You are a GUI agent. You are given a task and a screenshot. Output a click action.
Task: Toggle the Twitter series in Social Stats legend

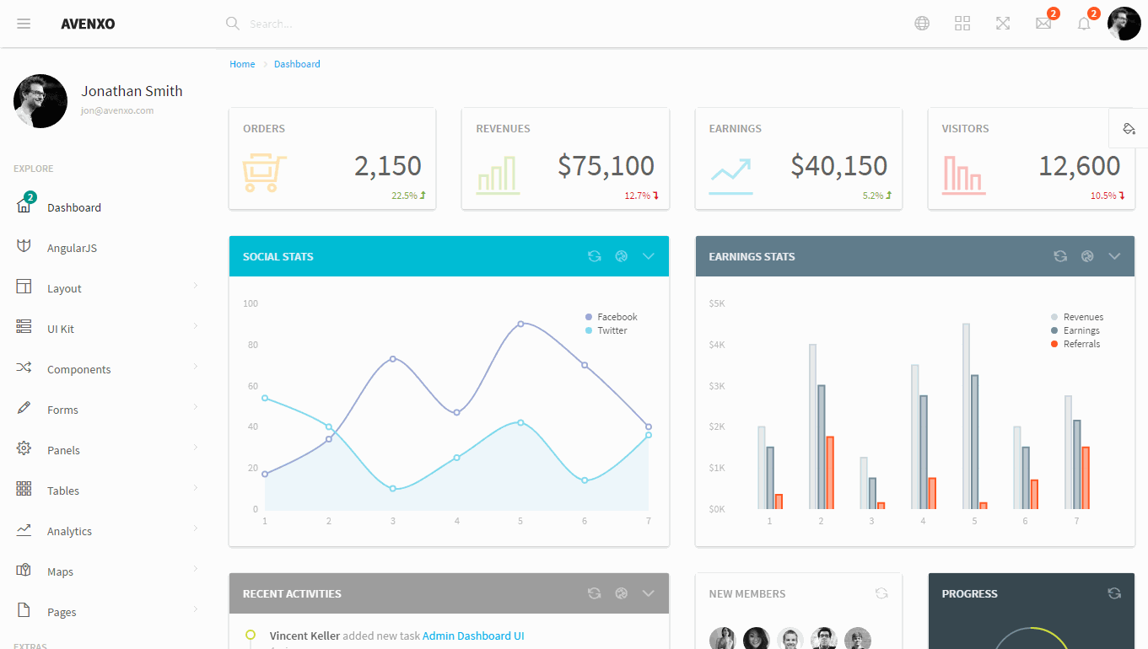point(609,330)
